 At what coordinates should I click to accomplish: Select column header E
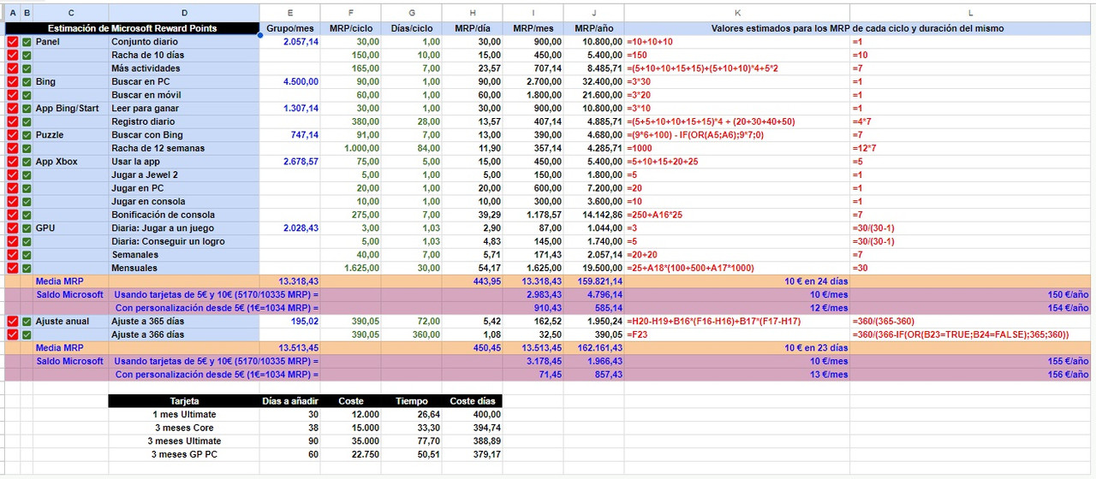(x=290, y=12)
